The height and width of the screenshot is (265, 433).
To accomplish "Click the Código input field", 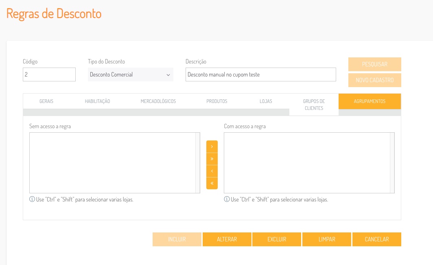I will pyautogui.click(x=49, y=74).
